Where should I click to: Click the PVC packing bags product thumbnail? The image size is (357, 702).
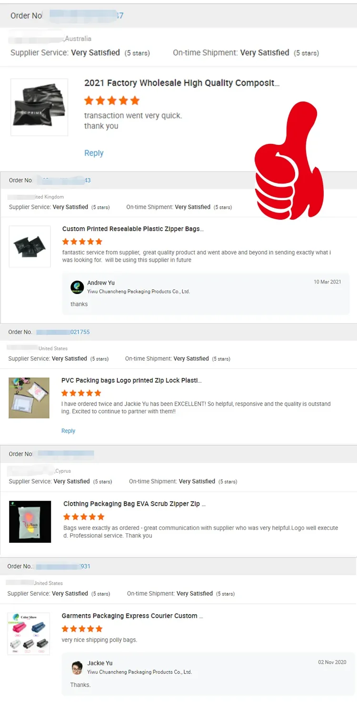tap(29, 398)
